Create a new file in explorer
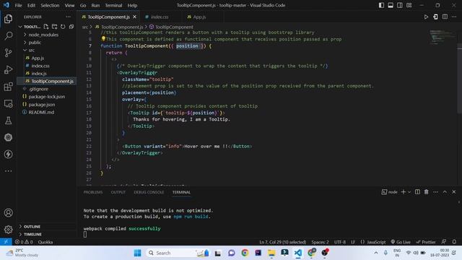 (x=46, y=27)
